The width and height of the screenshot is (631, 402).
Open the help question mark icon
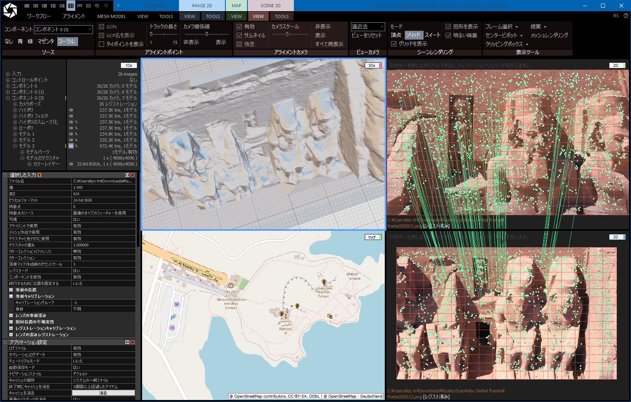(626, 16)
